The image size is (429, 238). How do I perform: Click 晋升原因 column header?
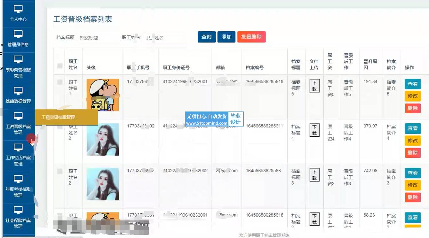370,65
